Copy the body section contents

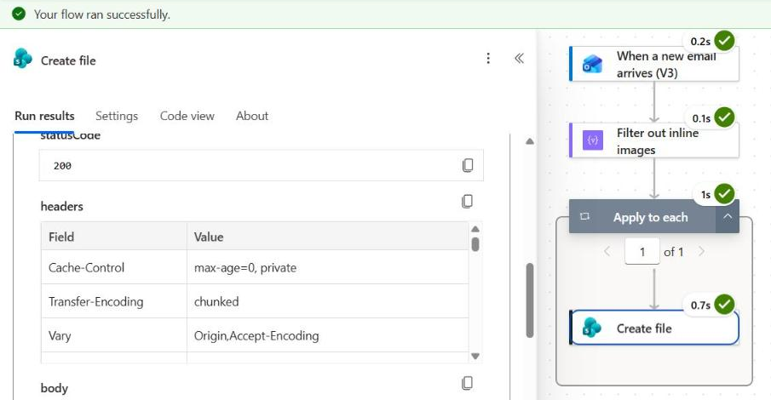pos(468,383)
